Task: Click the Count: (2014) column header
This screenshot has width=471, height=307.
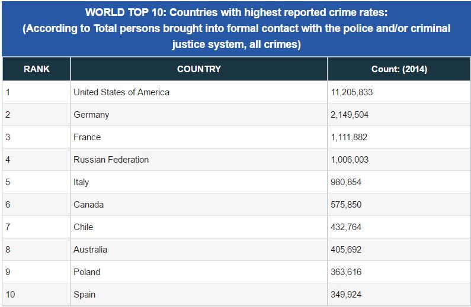Action: point(399,69)
